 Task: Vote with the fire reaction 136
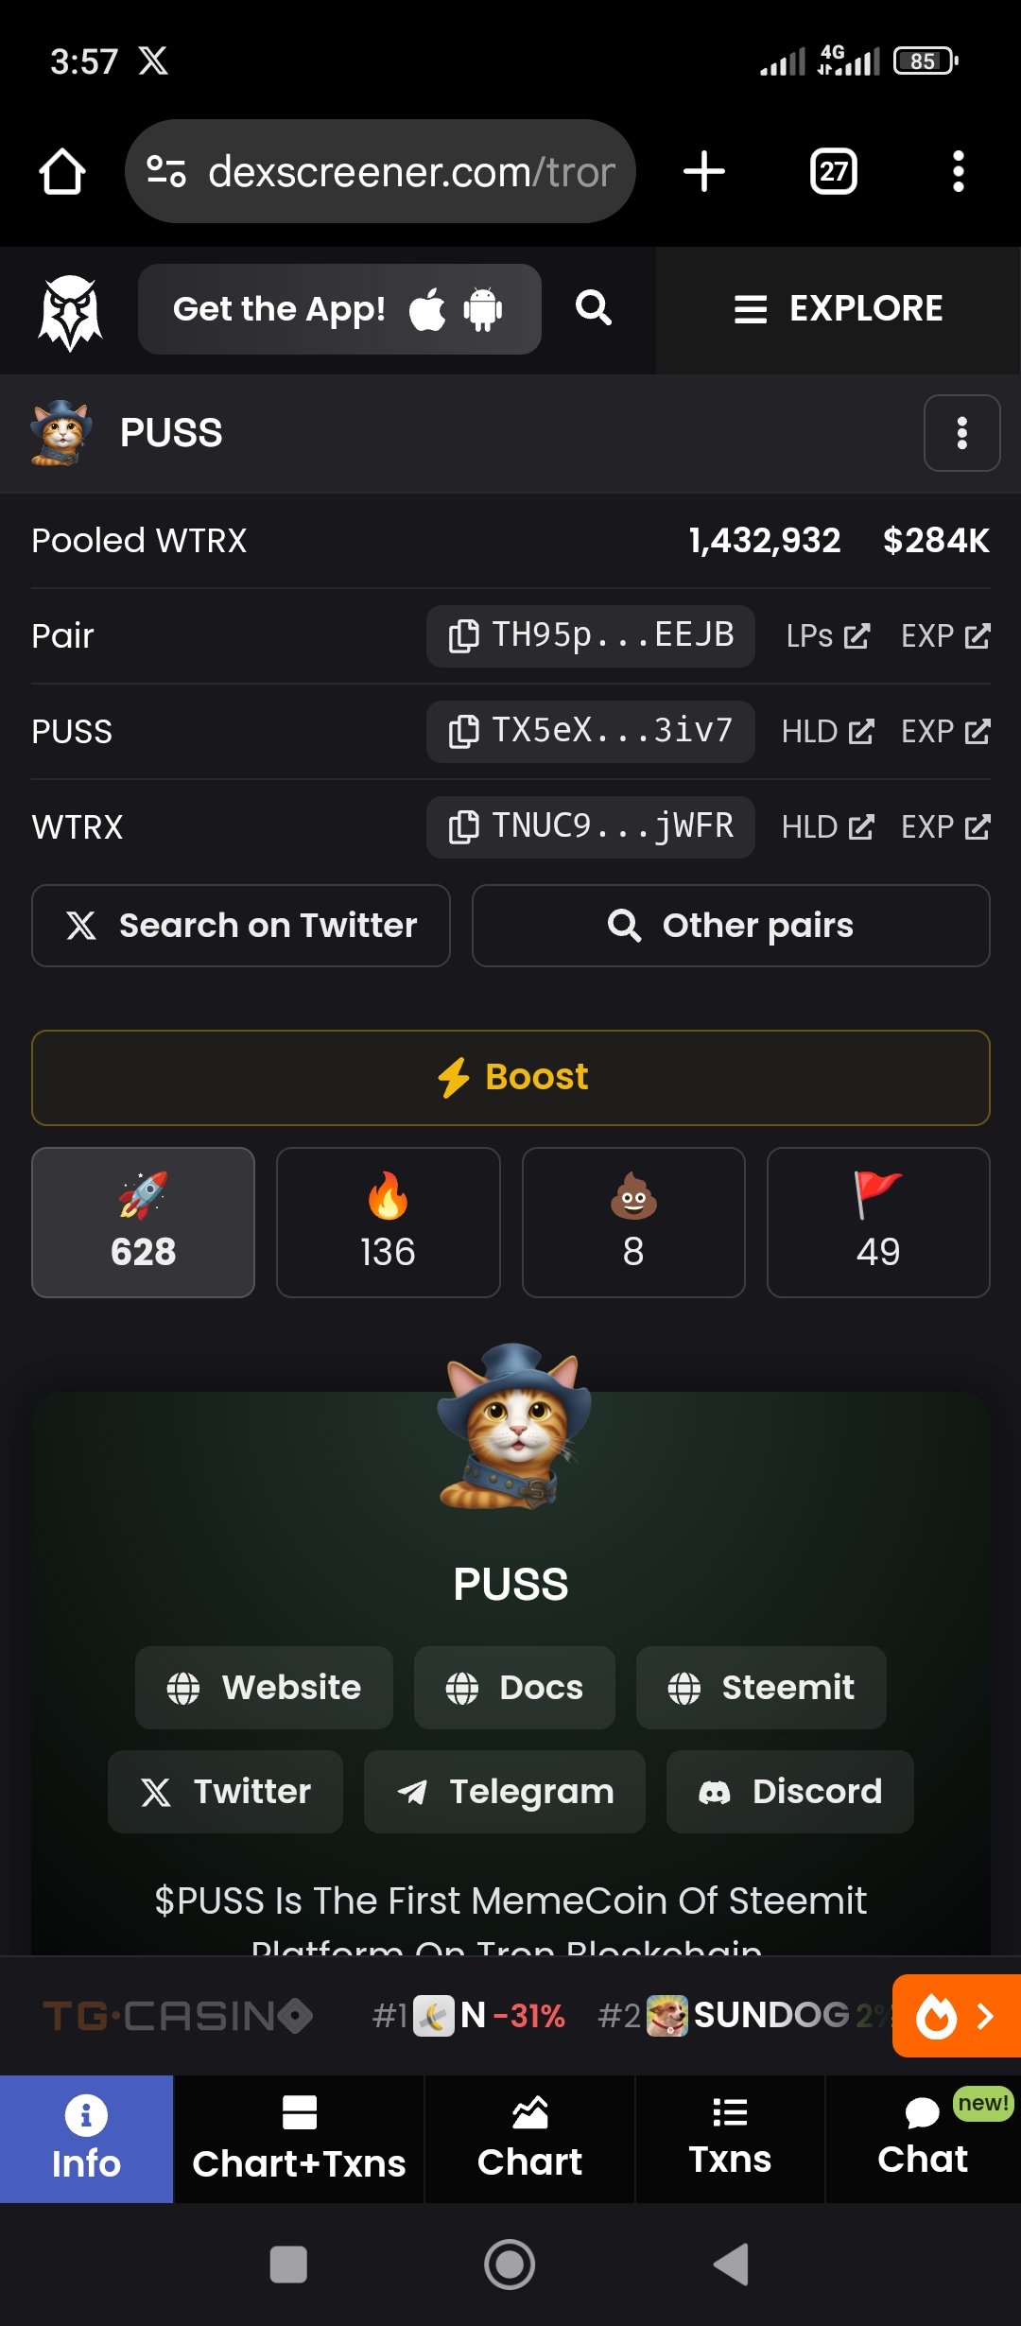pos(388,1223)
